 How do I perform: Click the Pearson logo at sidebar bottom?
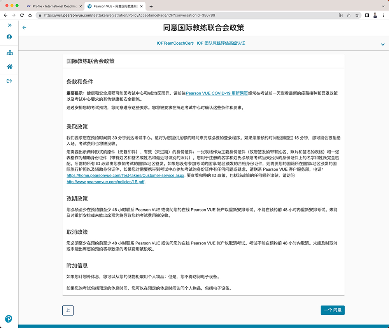[9, 319]
